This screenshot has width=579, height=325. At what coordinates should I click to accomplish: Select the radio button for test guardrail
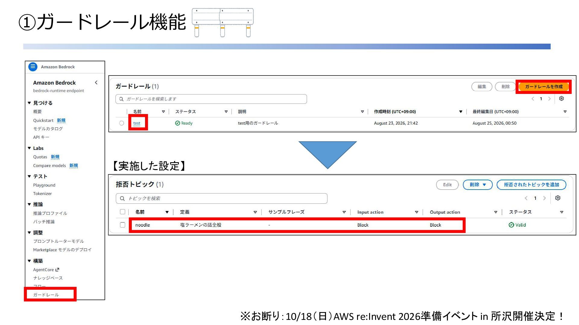tap(122, 123)
